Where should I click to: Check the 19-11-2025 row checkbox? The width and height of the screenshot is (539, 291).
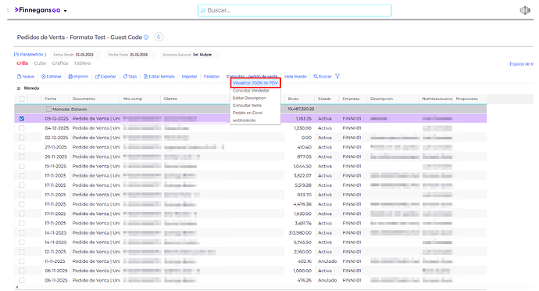[22, 166]
